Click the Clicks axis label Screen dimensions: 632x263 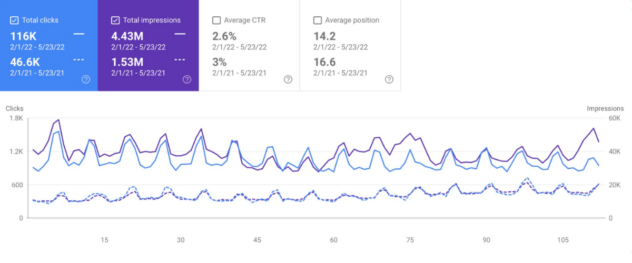click(15, 108)
